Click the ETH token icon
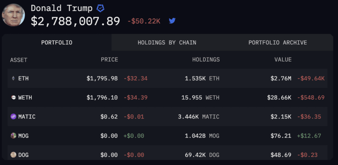This screenshot has height=165, width=338. pyautogui.click(x=13, y=79)
